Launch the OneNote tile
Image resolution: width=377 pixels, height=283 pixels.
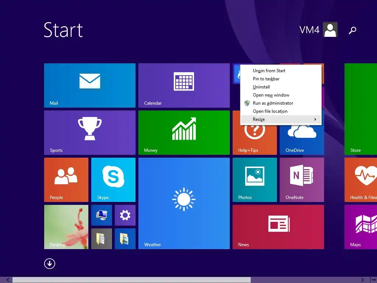coord(302,180)
